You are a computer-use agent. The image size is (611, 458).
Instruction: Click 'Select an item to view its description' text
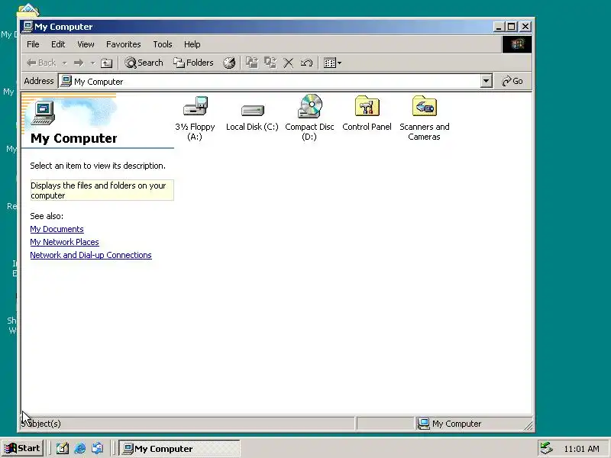coord(98,166)
